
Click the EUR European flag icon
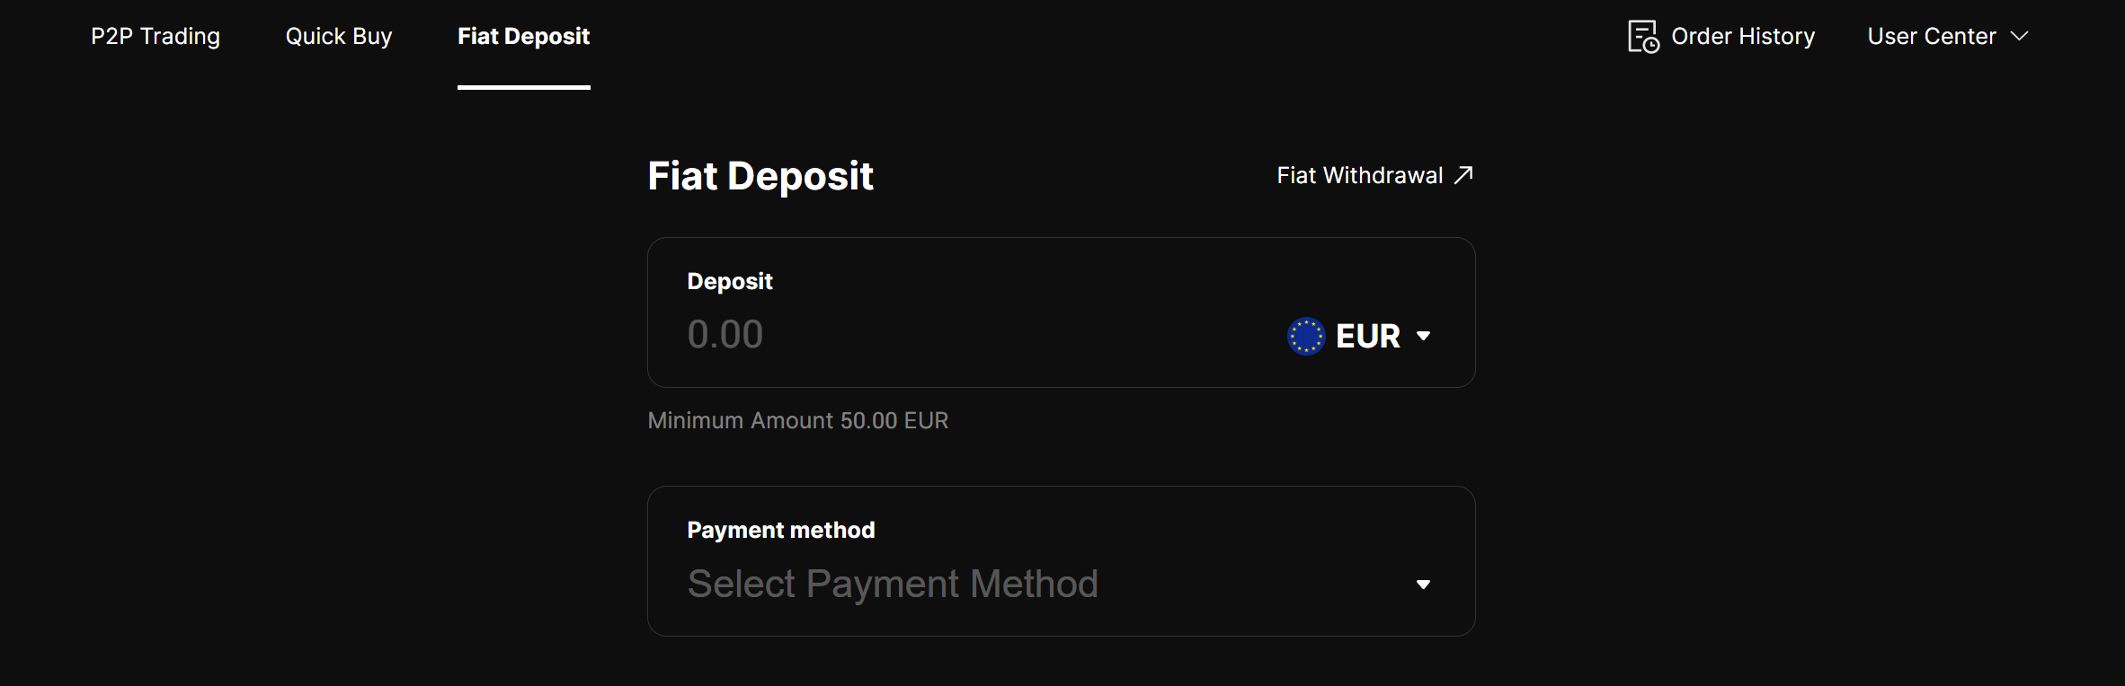[1306, 336]
